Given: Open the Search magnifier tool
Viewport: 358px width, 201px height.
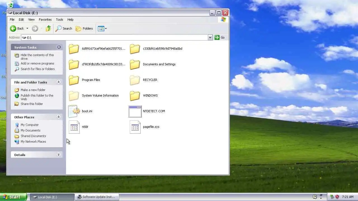Looking at the screenshot, I should tap(64, 28).
